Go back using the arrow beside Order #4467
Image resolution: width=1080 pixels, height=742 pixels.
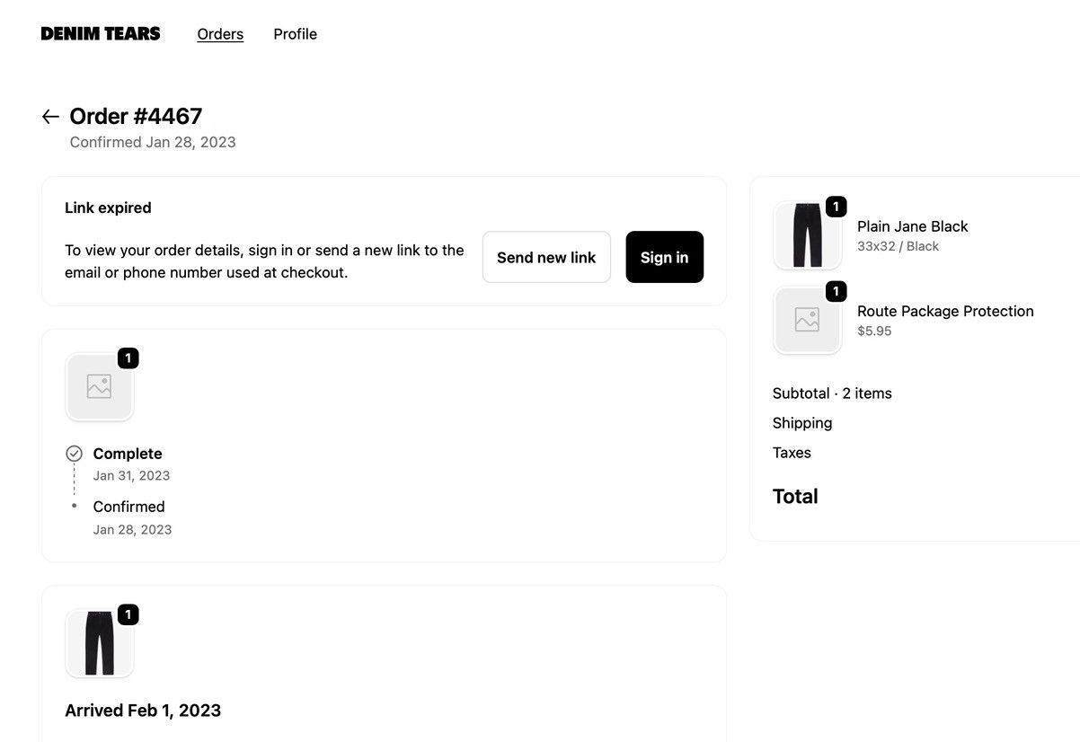point(50,117)
